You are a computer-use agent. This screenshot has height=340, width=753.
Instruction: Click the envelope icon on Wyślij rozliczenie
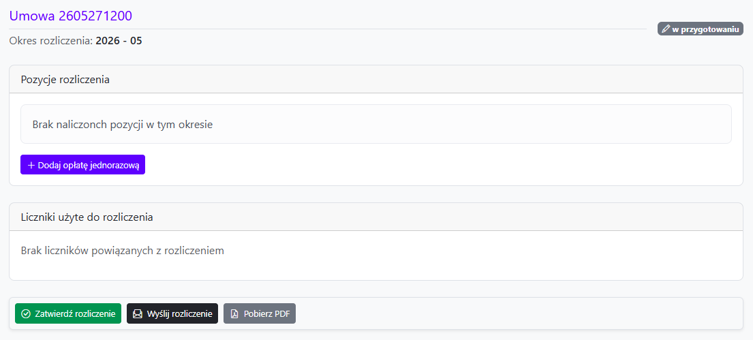coord(138,314)
